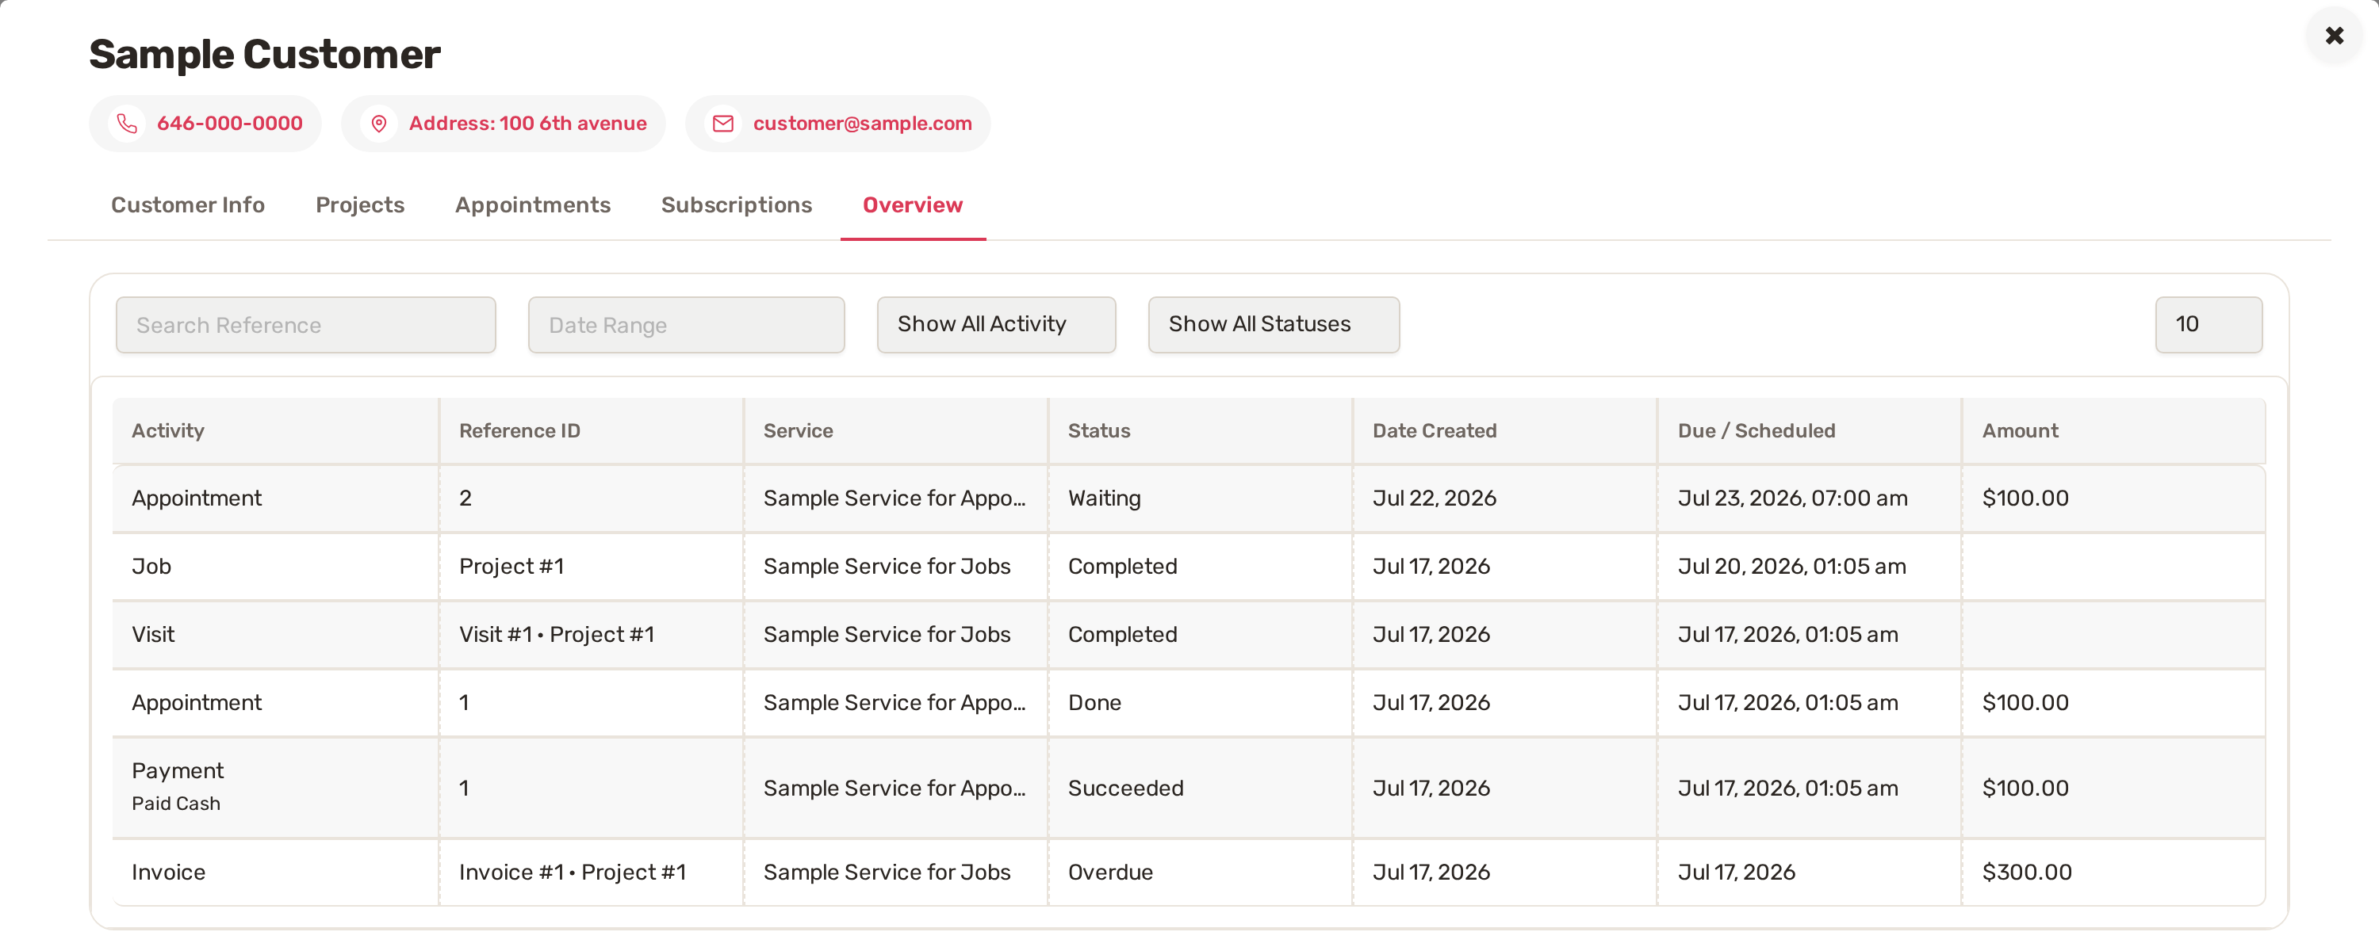The width and height of the screenshot is (2379, 951).
Task: Click the Jul 22, 2026 date created cell
Action: pyautogui.click(x=1505, y=498)
